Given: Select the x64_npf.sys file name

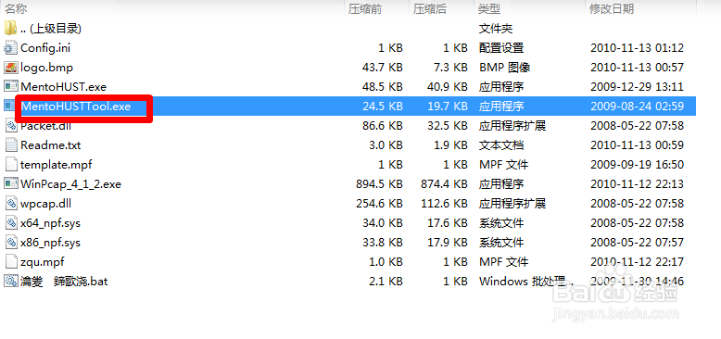Looking at the screenshot, I should (x=51, y=223).
